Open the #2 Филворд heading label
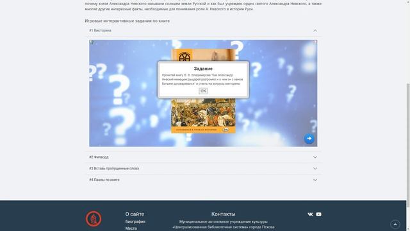 pos(99,157)
